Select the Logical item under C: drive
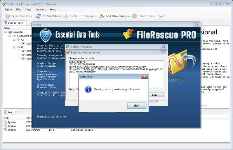Screen dimensions: 233x150 [28, 43]
